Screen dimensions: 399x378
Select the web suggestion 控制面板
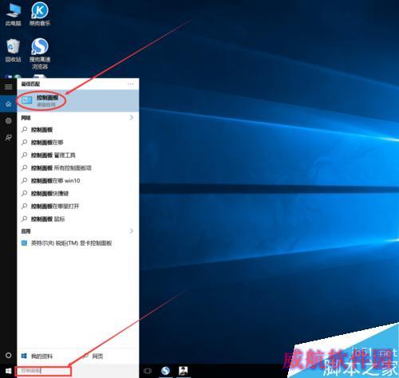[78, 130]
